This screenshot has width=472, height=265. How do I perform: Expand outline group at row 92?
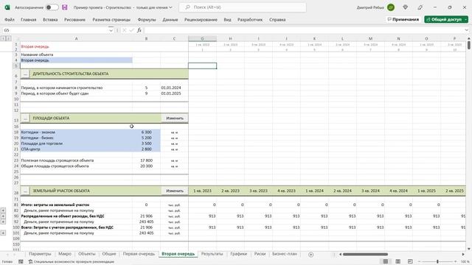3,222
